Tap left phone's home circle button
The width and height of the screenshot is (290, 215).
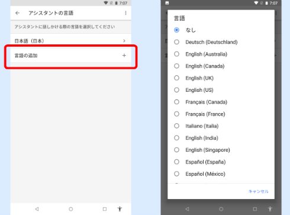(x=71, y=209)
